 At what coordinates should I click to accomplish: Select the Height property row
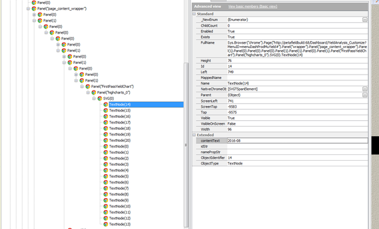point(282,61)
